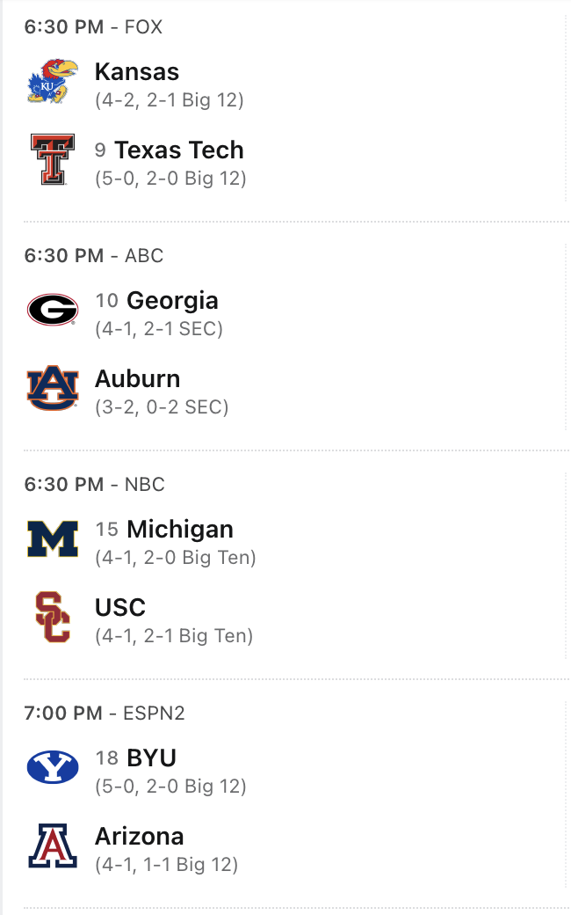
Task: Click the BYU oval Y logo
Action: [x=52, y=767]
